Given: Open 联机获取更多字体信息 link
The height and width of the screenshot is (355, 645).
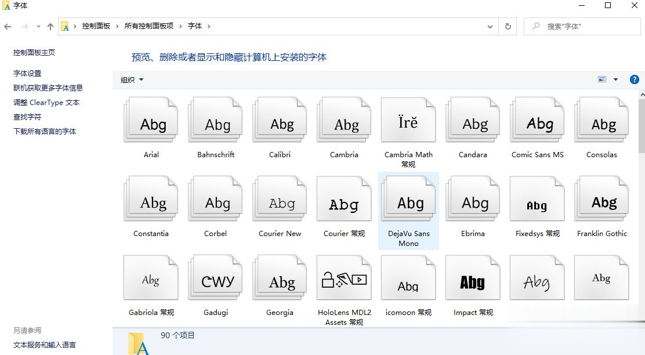Looking at the screenshot, I should (48, 88).
